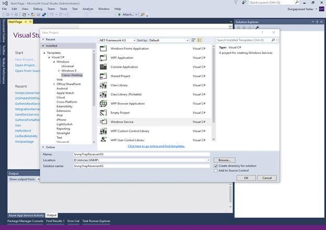
Task: Switch templates to medium icons list view
Action: [x=200, y=40]
